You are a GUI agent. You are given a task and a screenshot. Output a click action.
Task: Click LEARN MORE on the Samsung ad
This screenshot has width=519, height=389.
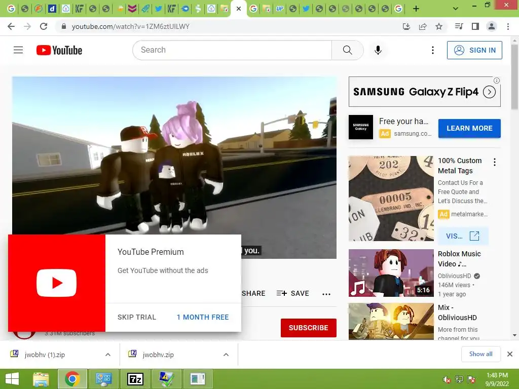469,128
